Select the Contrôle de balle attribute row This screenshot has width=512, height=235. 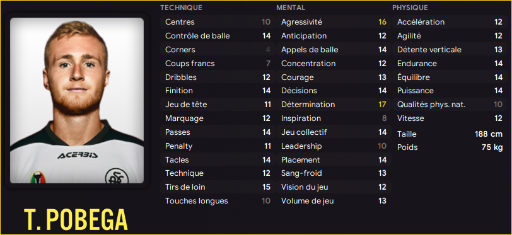[218, 36]
